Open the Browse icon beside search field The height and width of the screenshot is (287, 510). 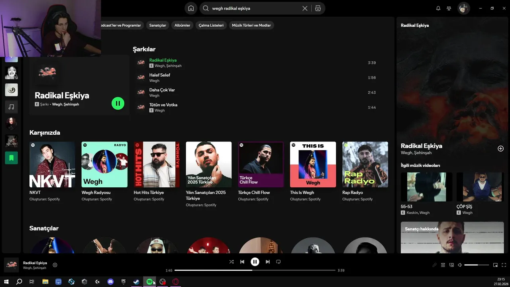[x=318, y=8]
